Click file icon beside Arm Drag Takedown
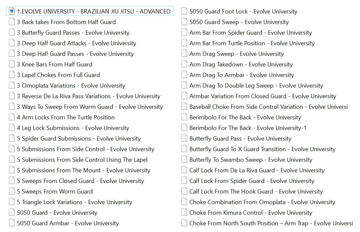The image size is (360, 232). (184, 64)
